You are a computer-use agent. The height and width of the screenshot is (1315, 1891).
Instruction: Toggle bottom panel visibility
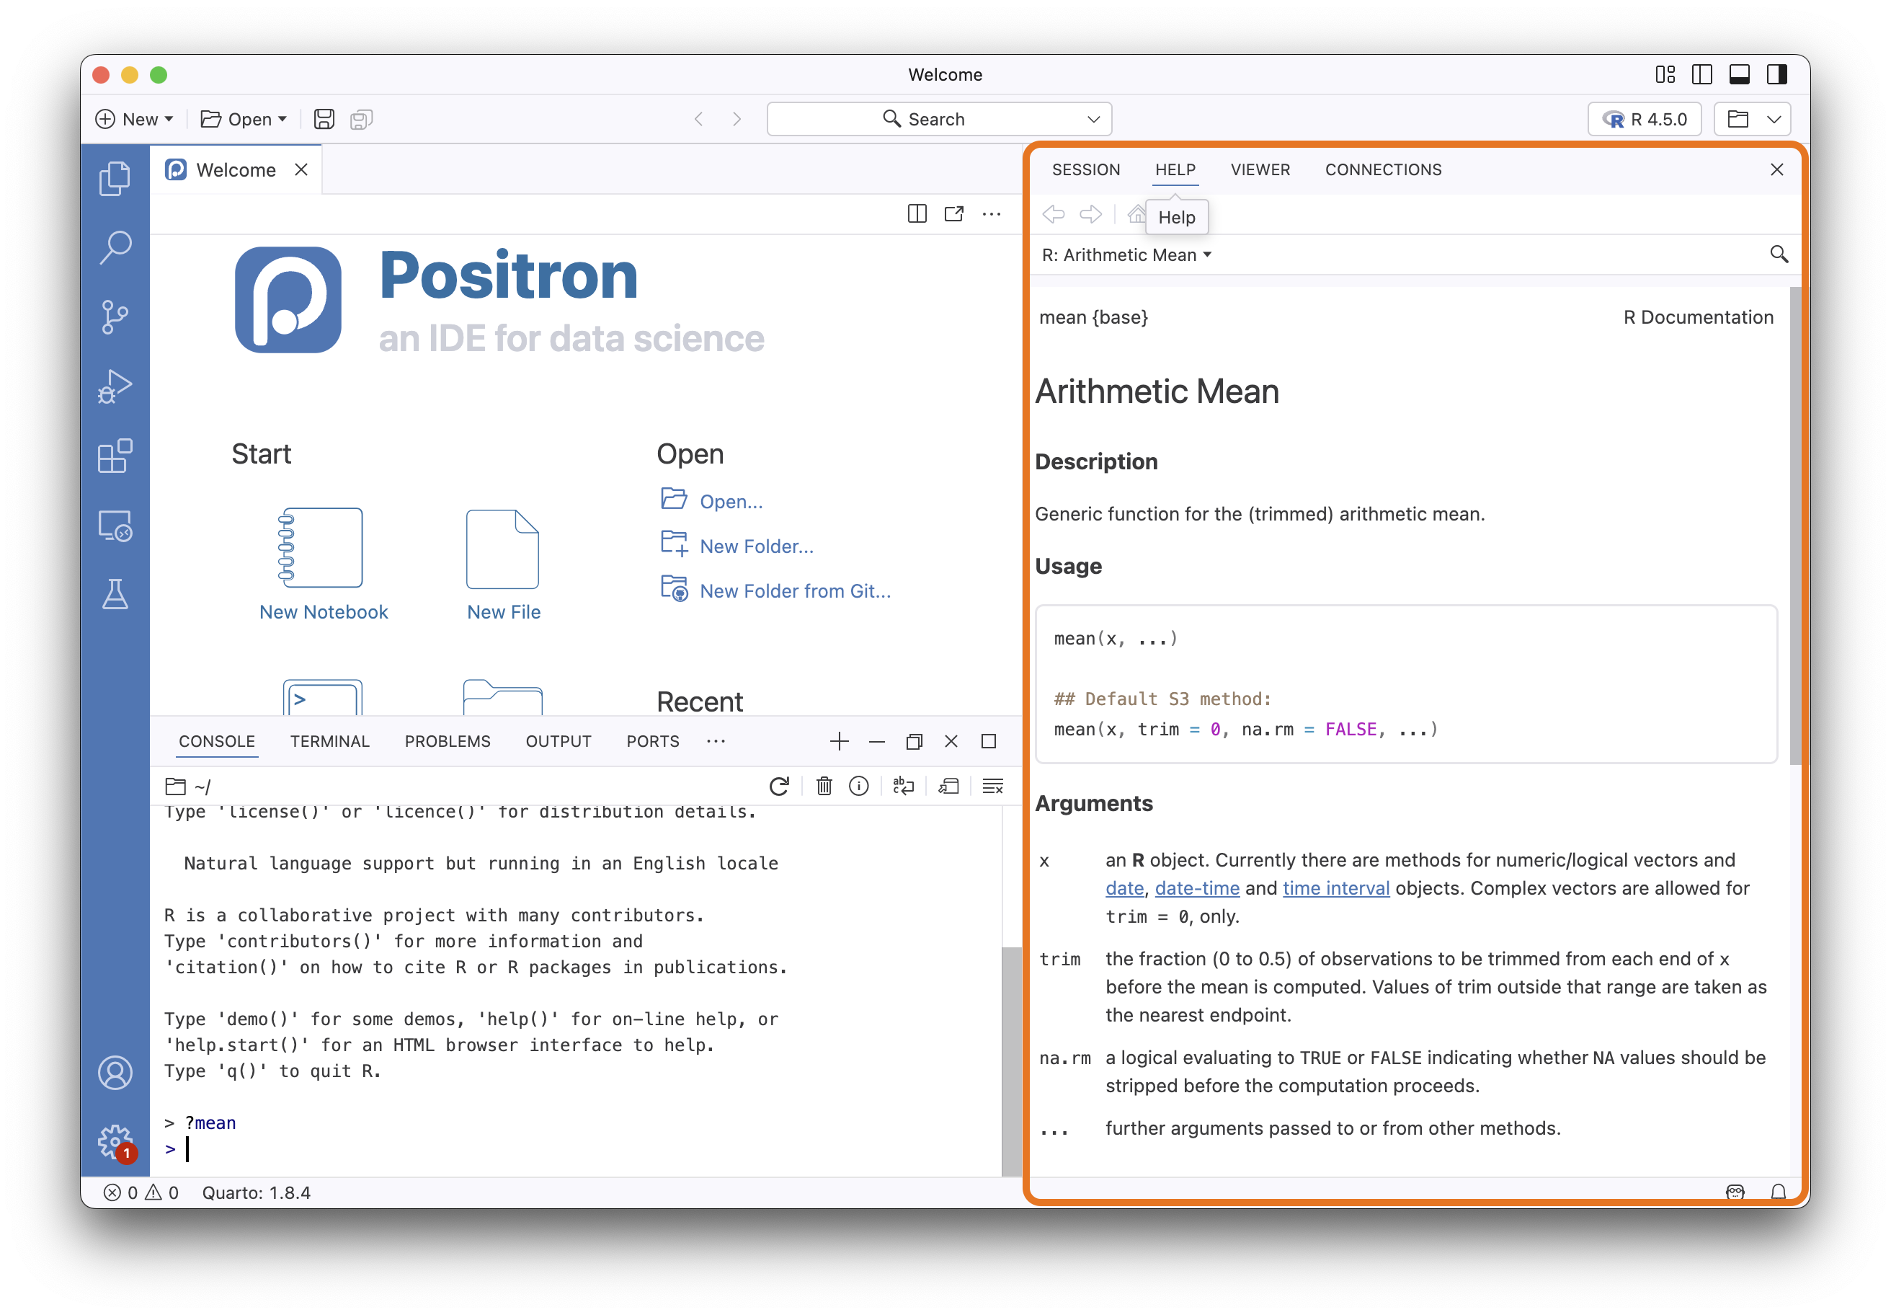click(1739, 74)
